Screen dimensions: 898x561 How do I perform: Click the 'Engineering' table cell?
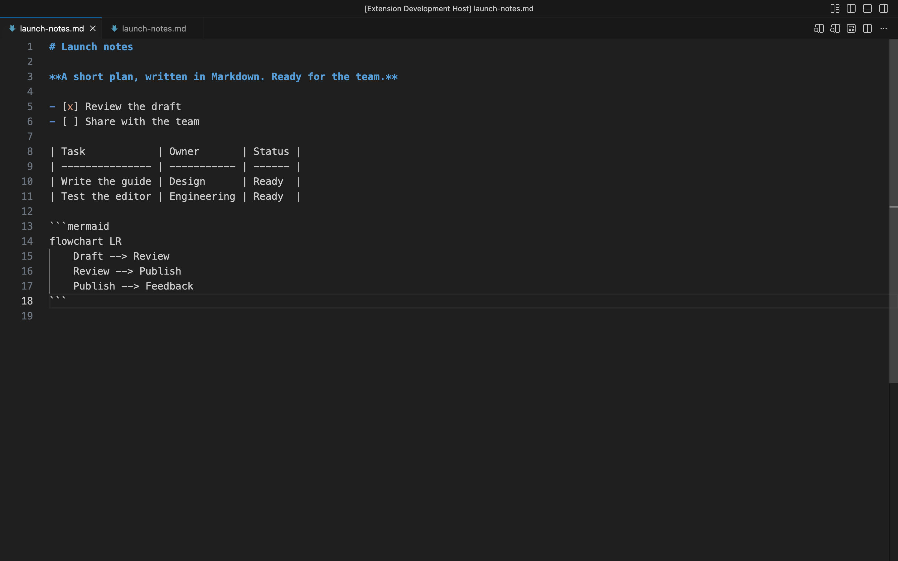click(202, 196)
